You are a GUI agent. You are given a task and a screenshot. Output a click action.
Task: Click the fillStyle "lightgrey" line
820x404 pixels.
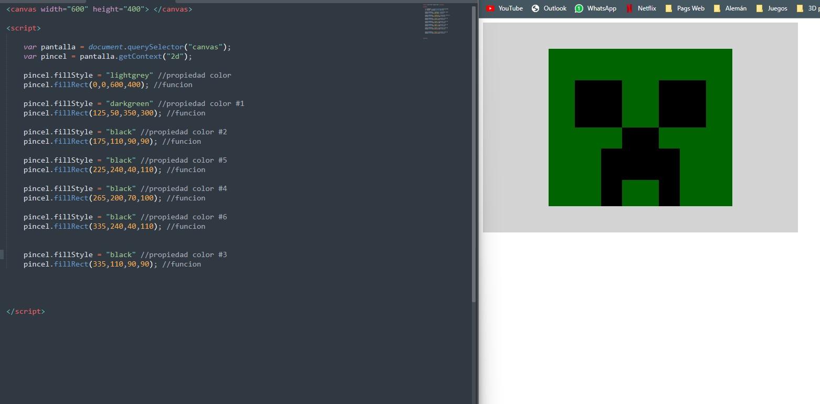tap(127, 75)
